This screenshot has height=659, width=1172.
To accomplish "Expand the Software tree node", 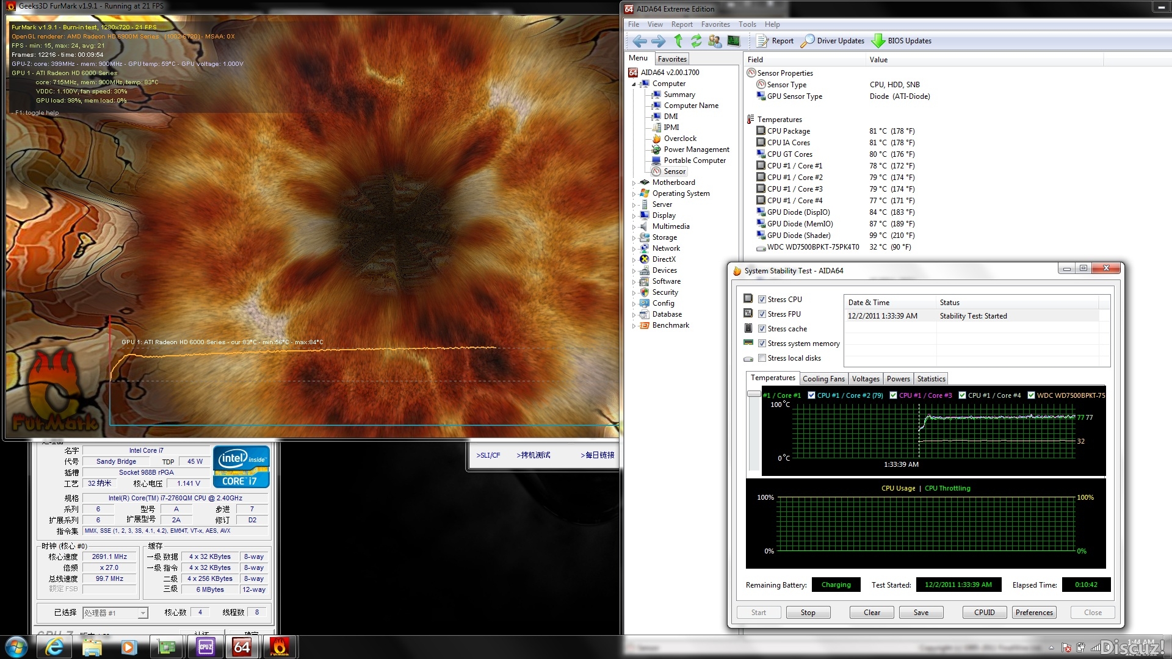I will tap(634, 282).
